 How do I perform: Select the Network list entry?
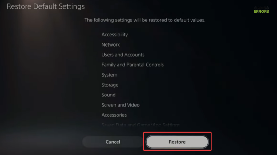click(110, 45)
